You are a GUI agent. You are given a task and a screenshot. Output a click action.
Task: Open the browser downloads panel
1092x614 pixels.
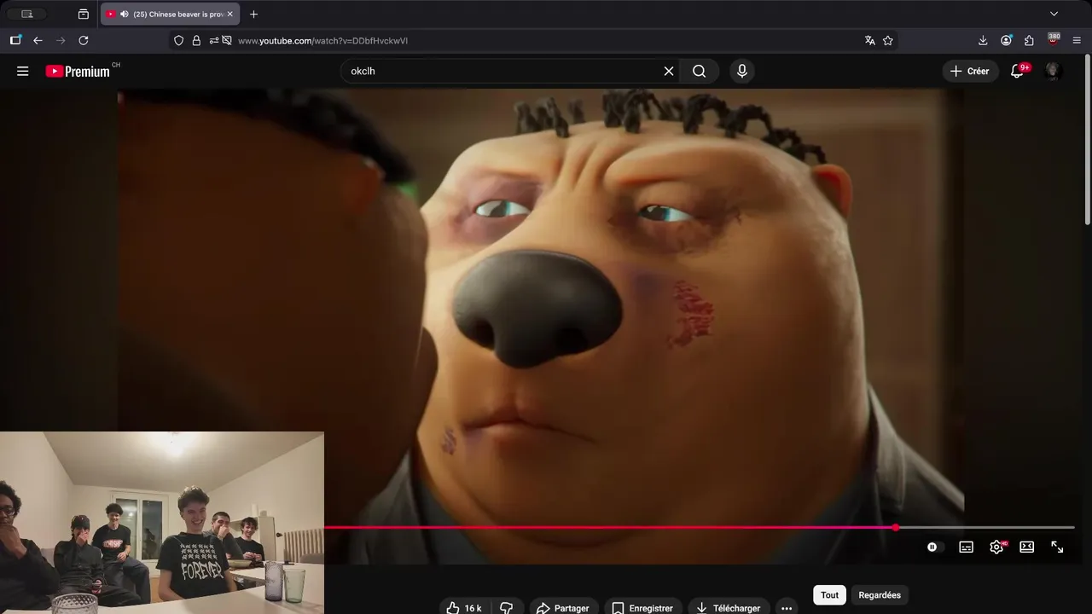[x=983, y=40]
